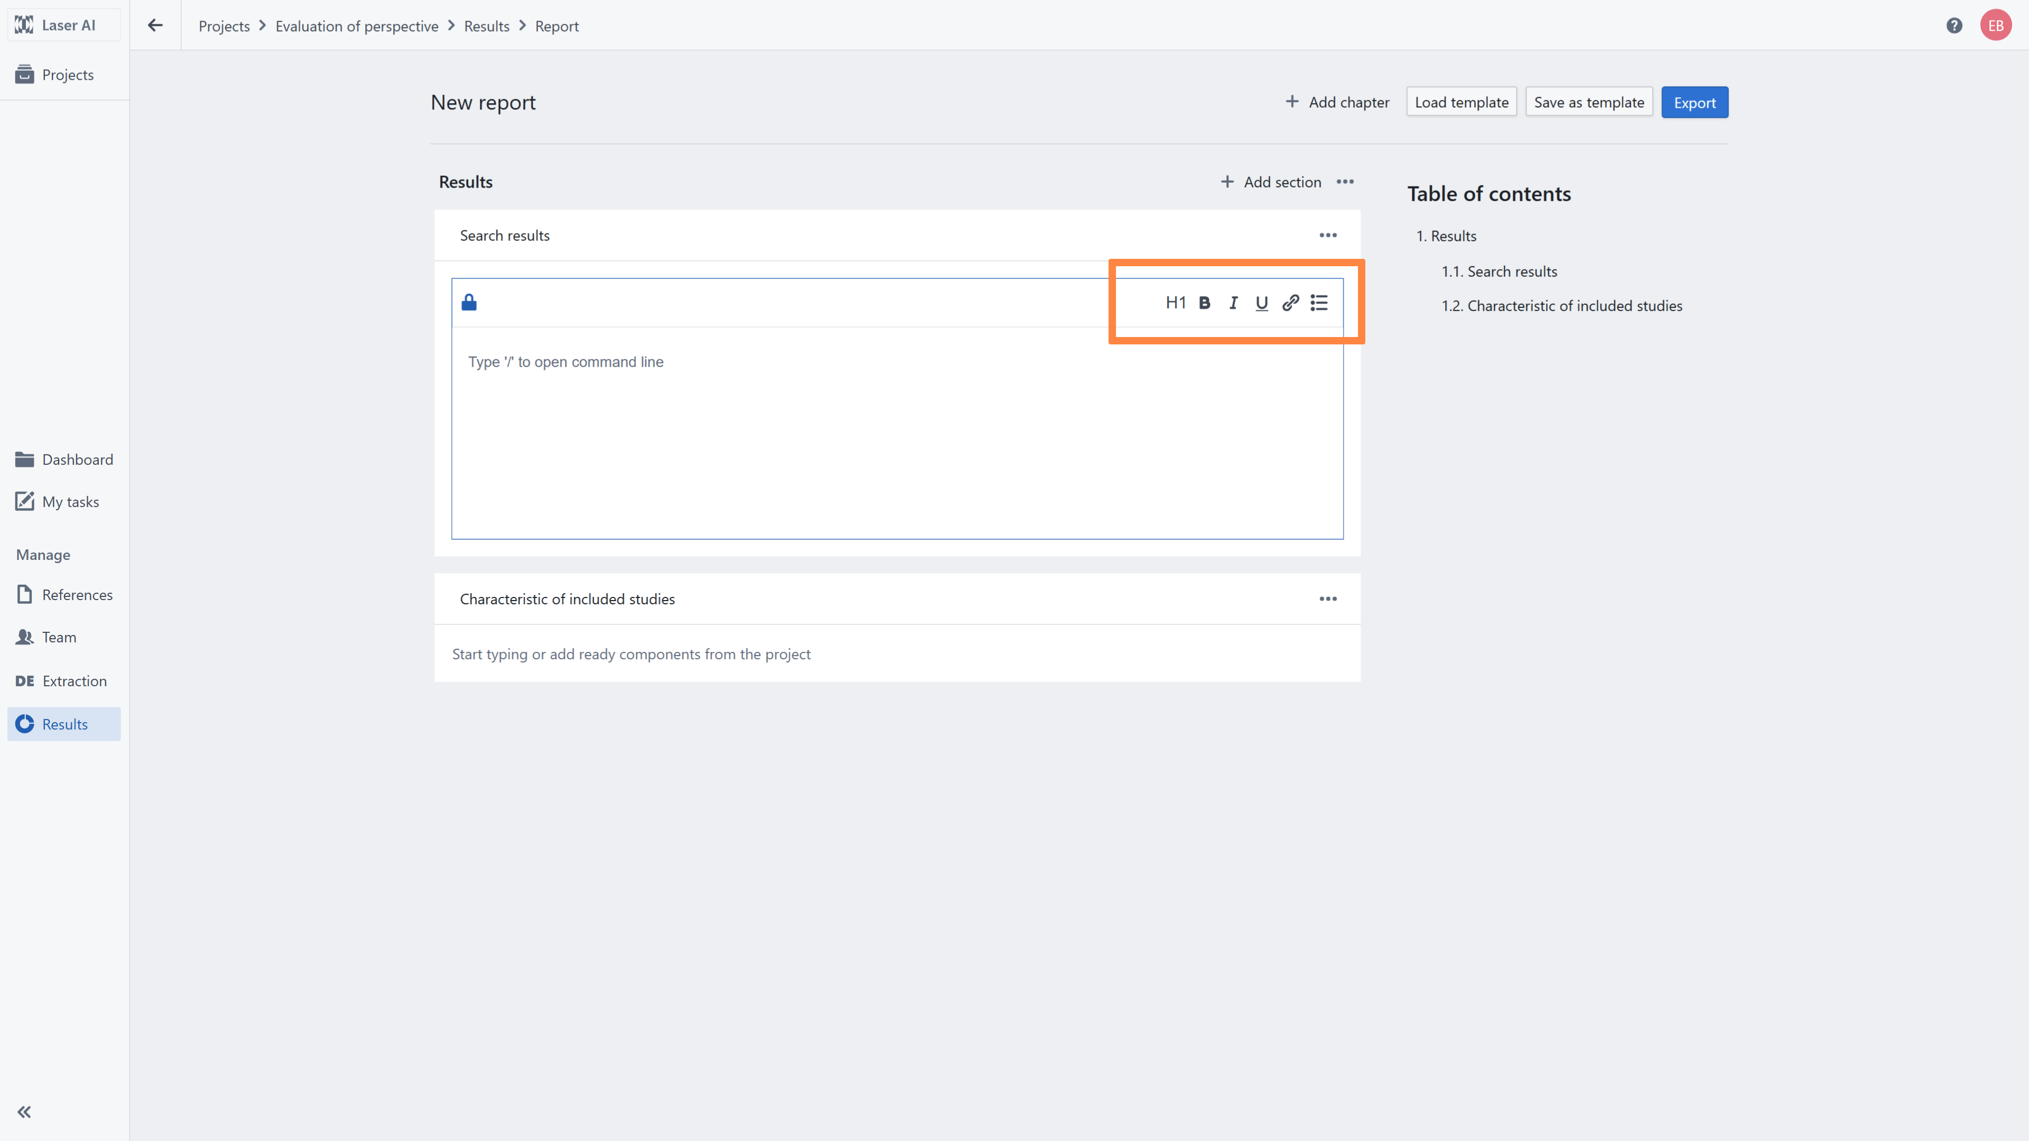
Task: Go back using the arrow icon
Action: tap(155, 26)
